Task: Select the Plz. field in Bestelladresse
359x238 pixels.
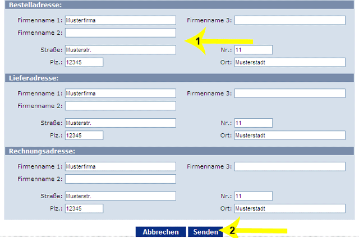Action: click(x=84, y=62)
